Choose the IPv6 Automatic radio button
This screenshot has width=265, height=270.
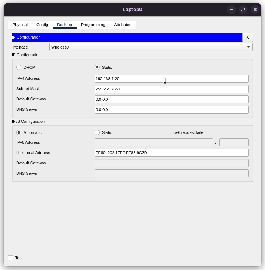[x=19, y=132]
